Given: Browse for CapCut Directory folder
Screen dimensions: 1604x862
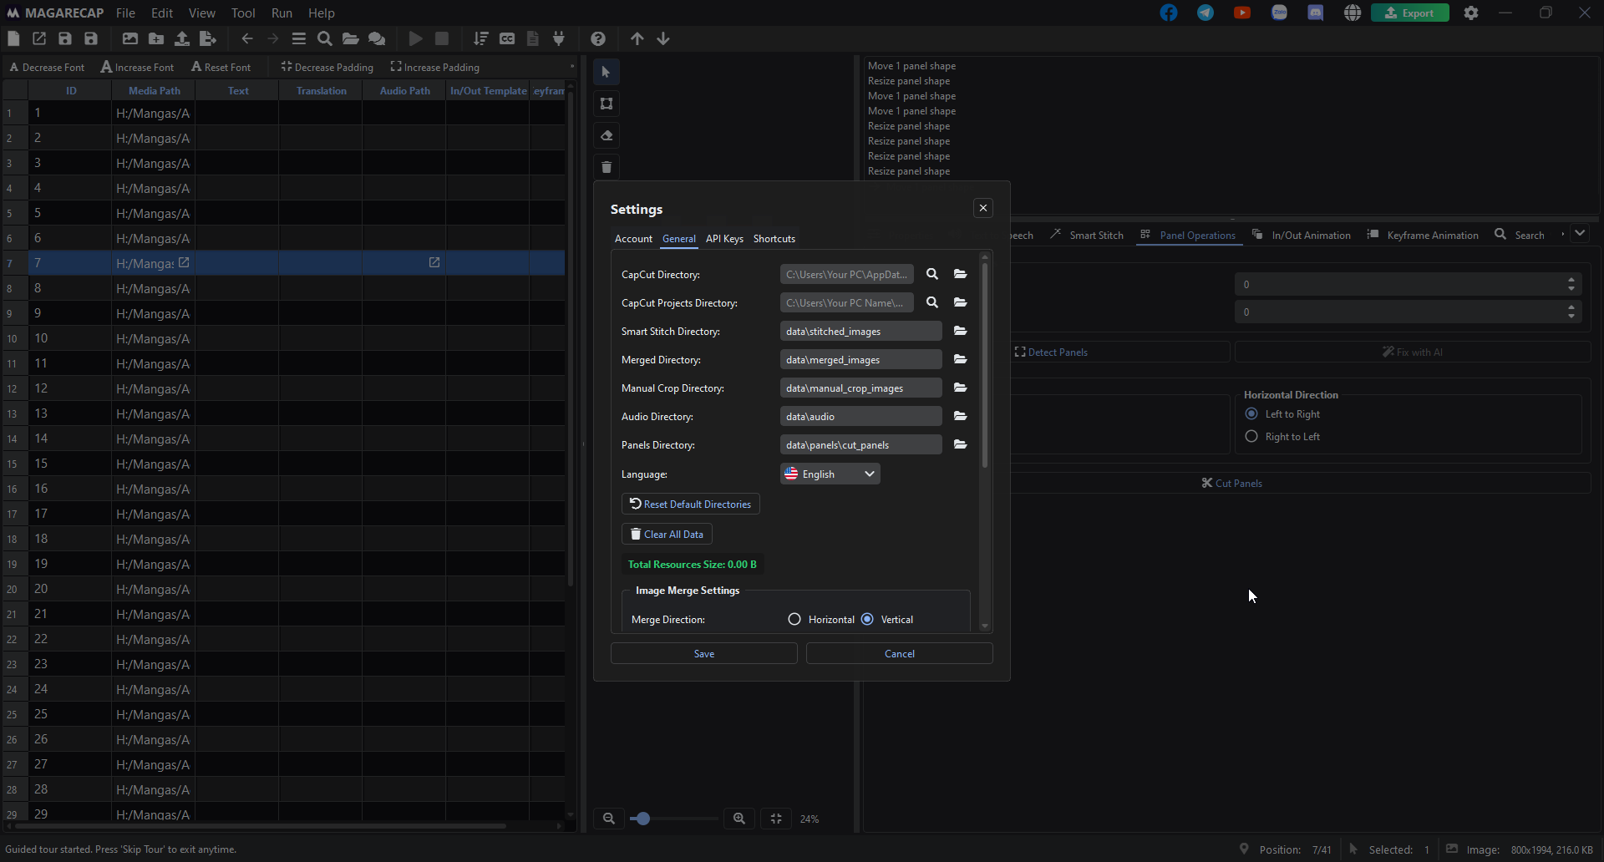Looking at the screenshot, I should 961,274.
